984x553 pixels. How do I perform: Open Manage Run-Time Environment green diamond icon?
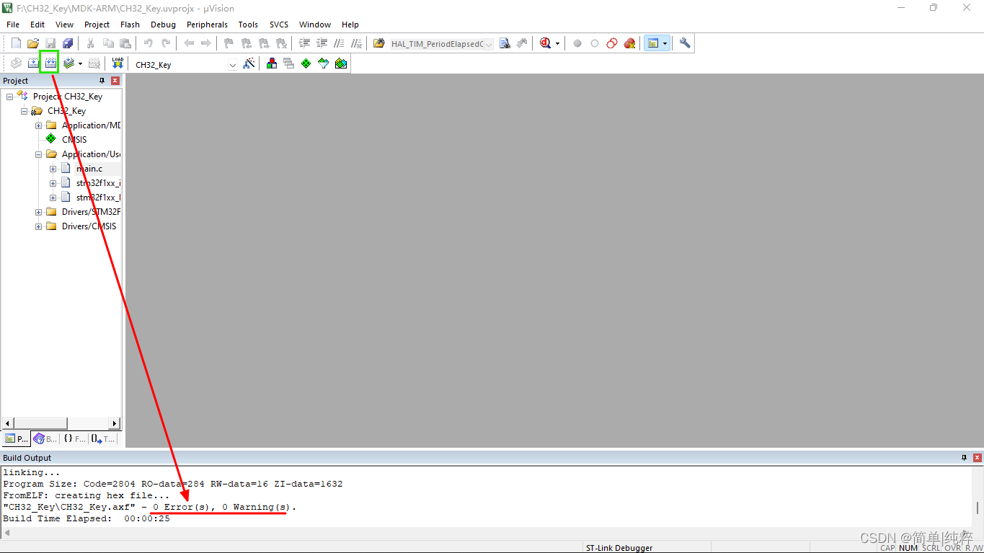[306, 63]
